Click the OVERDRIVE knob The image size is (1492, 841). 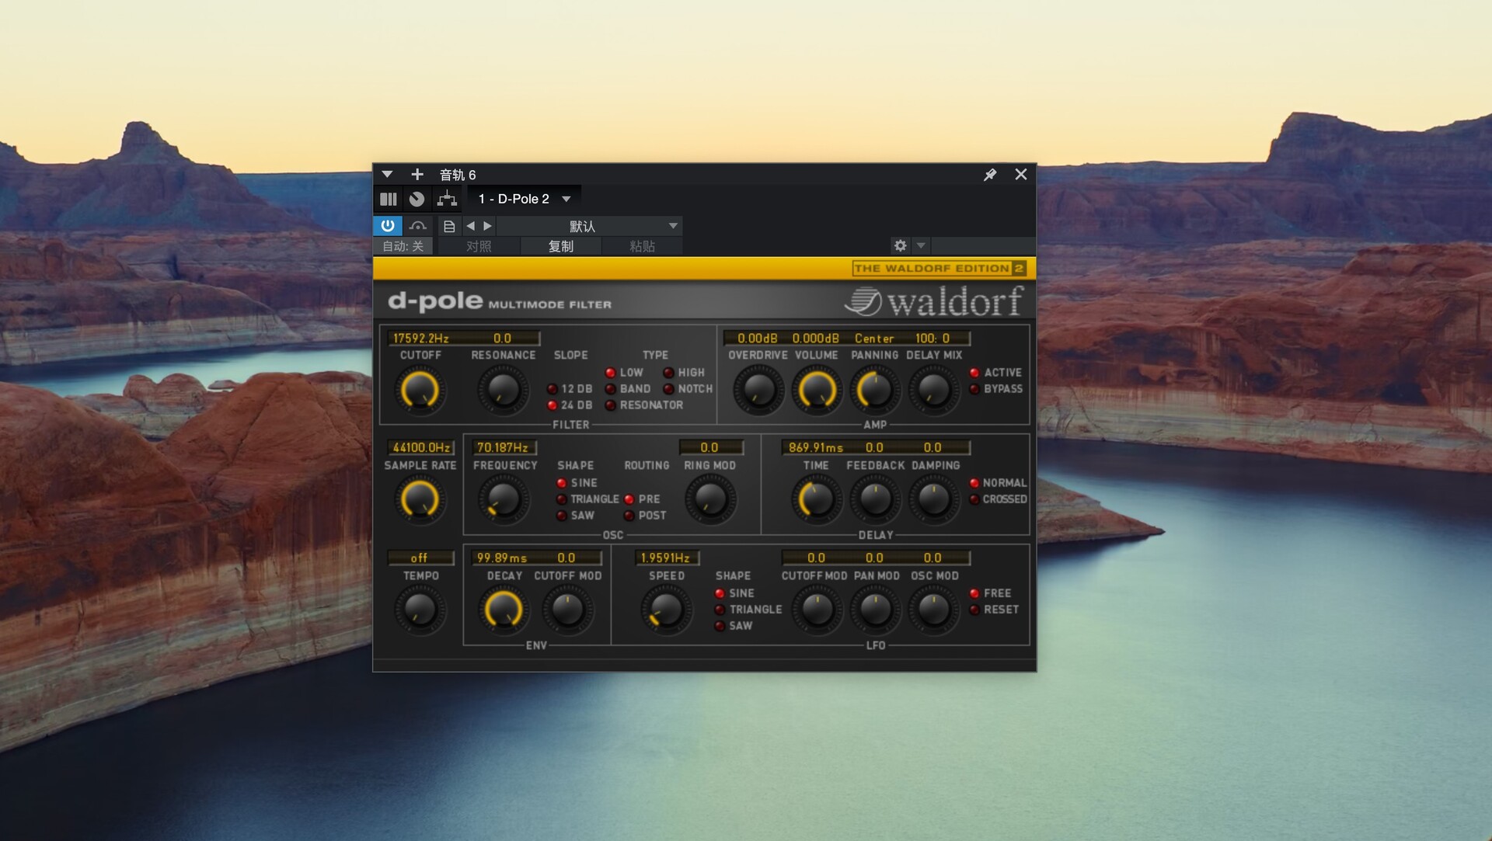[x=758, y=390]
